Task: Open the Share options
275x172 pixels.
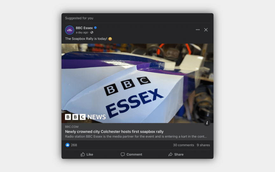Action: pos(176,154)
